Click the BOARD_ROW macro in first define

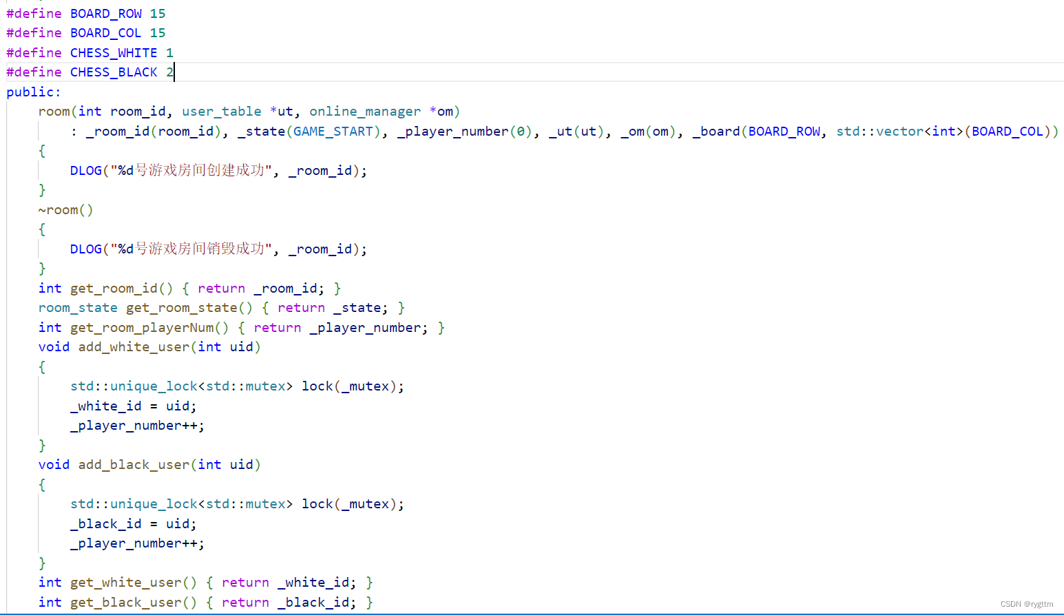click(106, 13)
